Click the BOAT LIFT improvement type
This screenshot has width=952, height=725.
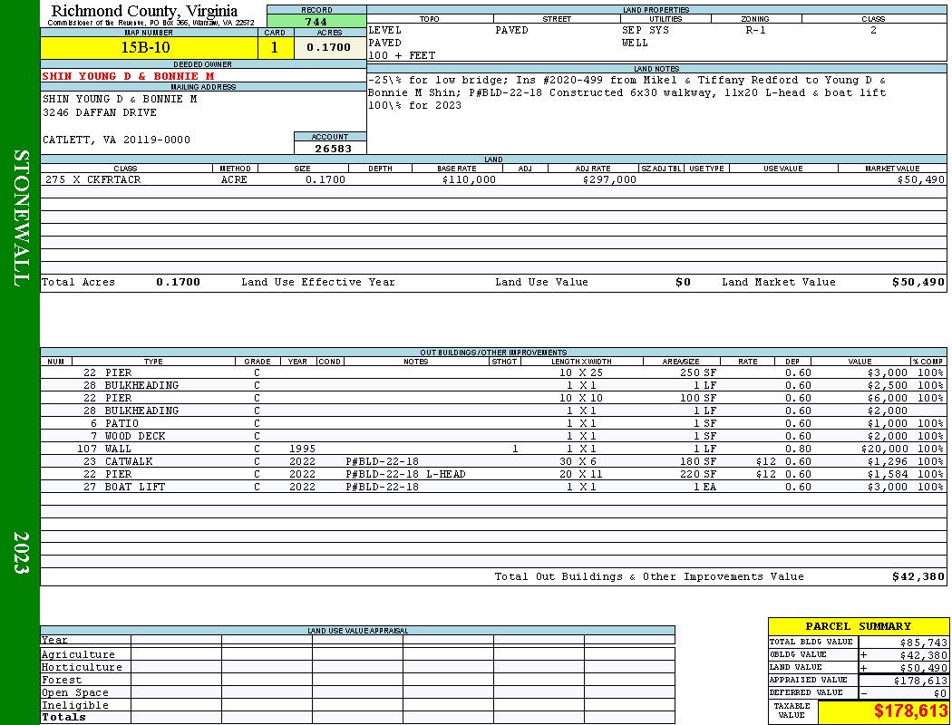pyautogui.click(x=135, y=488)
